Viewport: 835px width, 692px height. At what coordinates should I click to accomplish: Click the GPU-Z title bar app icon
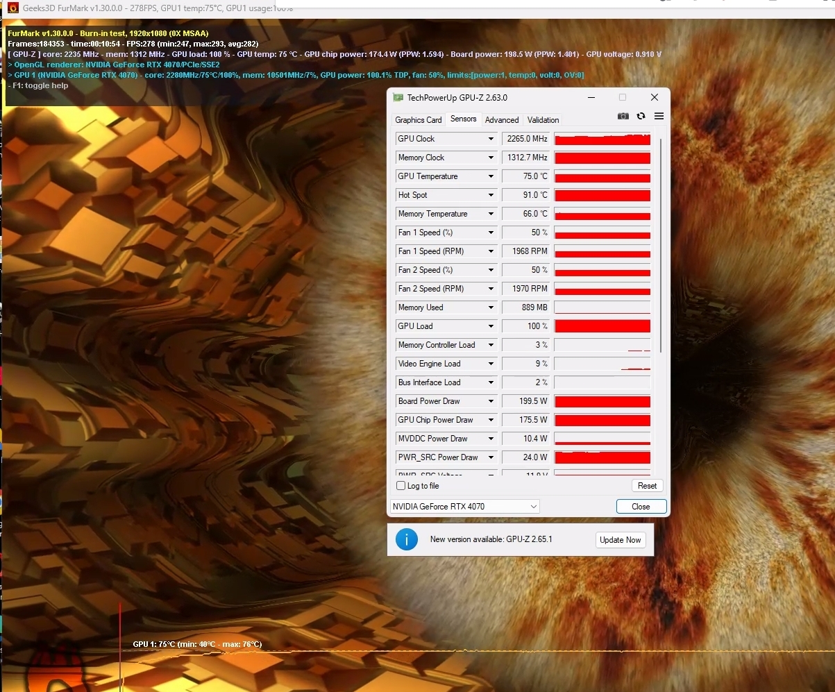click(x=398, y=98)
